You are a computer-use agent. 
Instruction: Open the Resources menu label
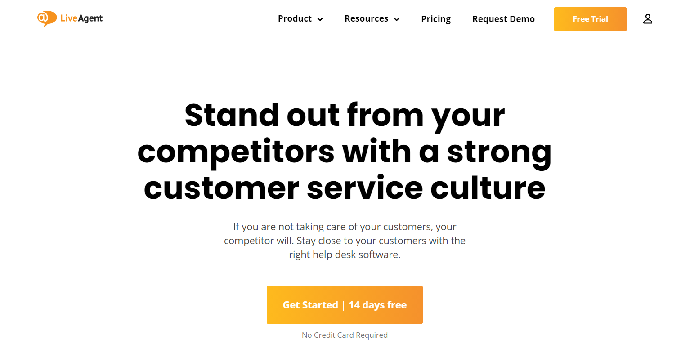366,19
